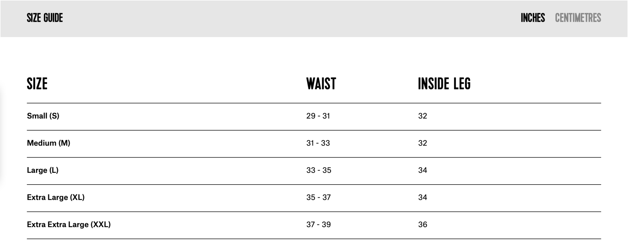Click the 29 - 31 waist value
628x248 pixels.
pos(318,116)
